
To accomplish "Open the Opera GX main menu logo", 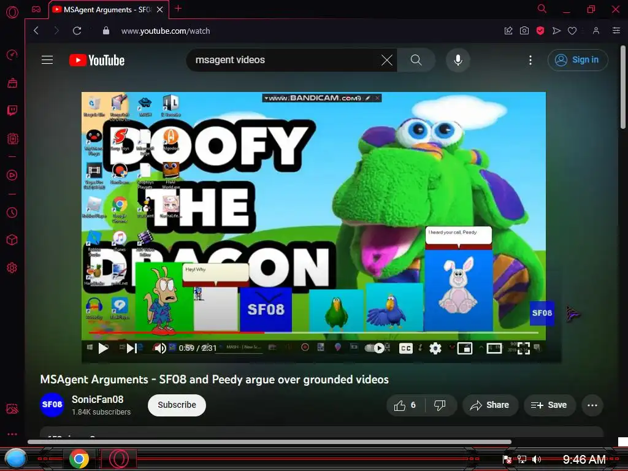I will coord(12,12).
